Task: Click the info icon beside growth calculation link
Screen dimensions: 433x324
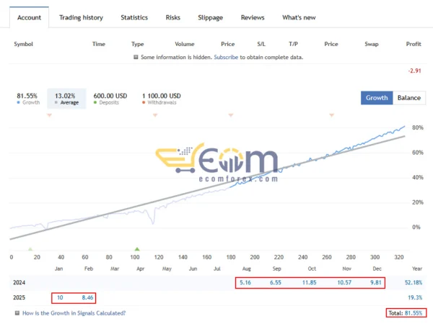Action: tap(17, 313)
